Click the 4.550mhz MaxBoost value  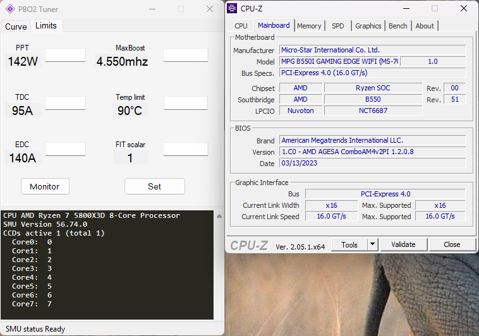pos(122,61)
